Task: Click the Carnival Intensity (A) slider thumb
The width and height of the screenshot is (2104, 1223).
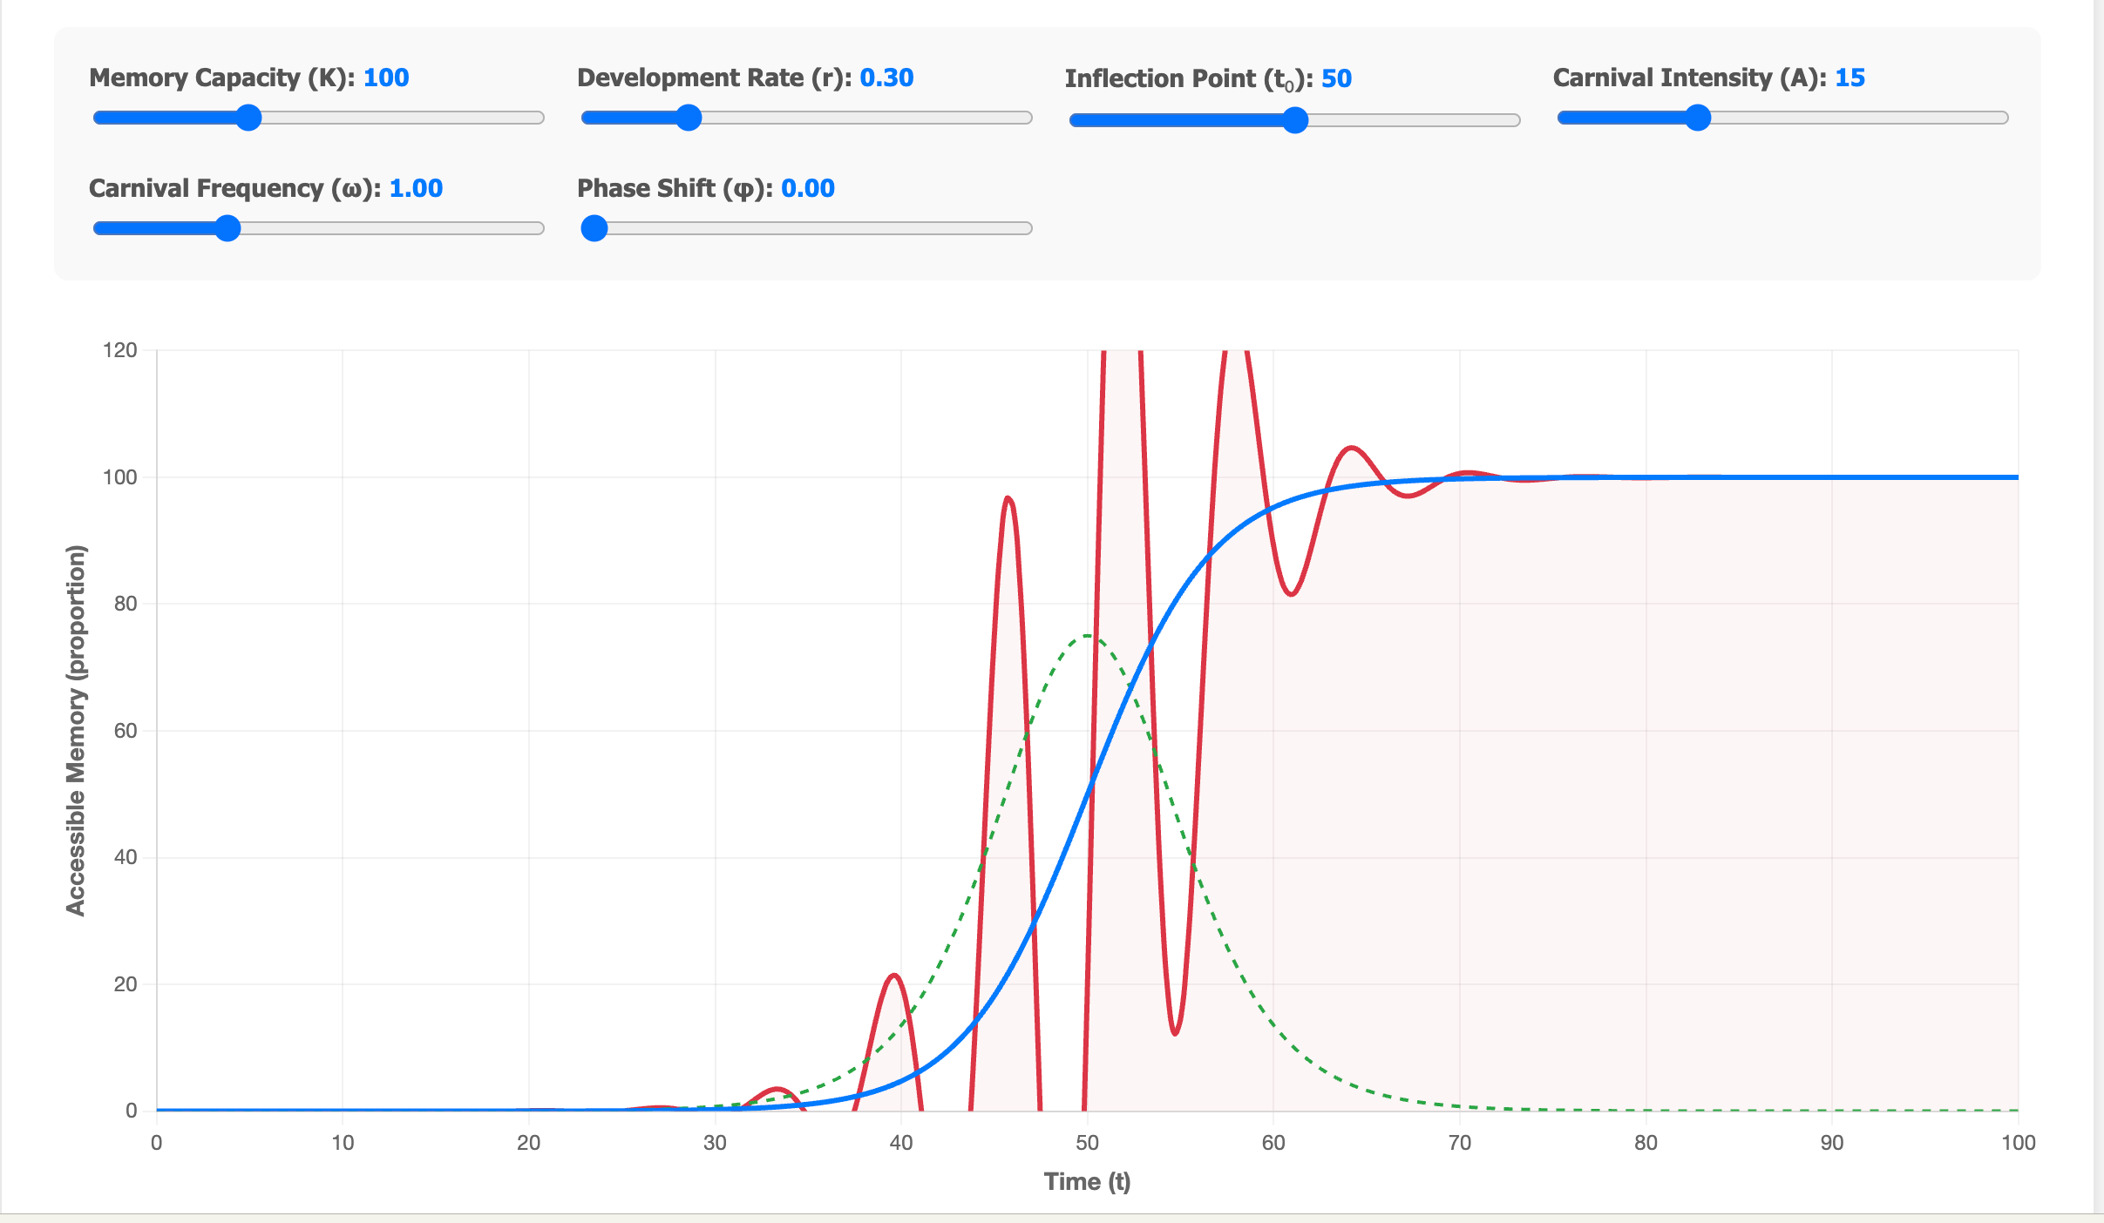Action: pyautogui.click(x=1698, y=118)
